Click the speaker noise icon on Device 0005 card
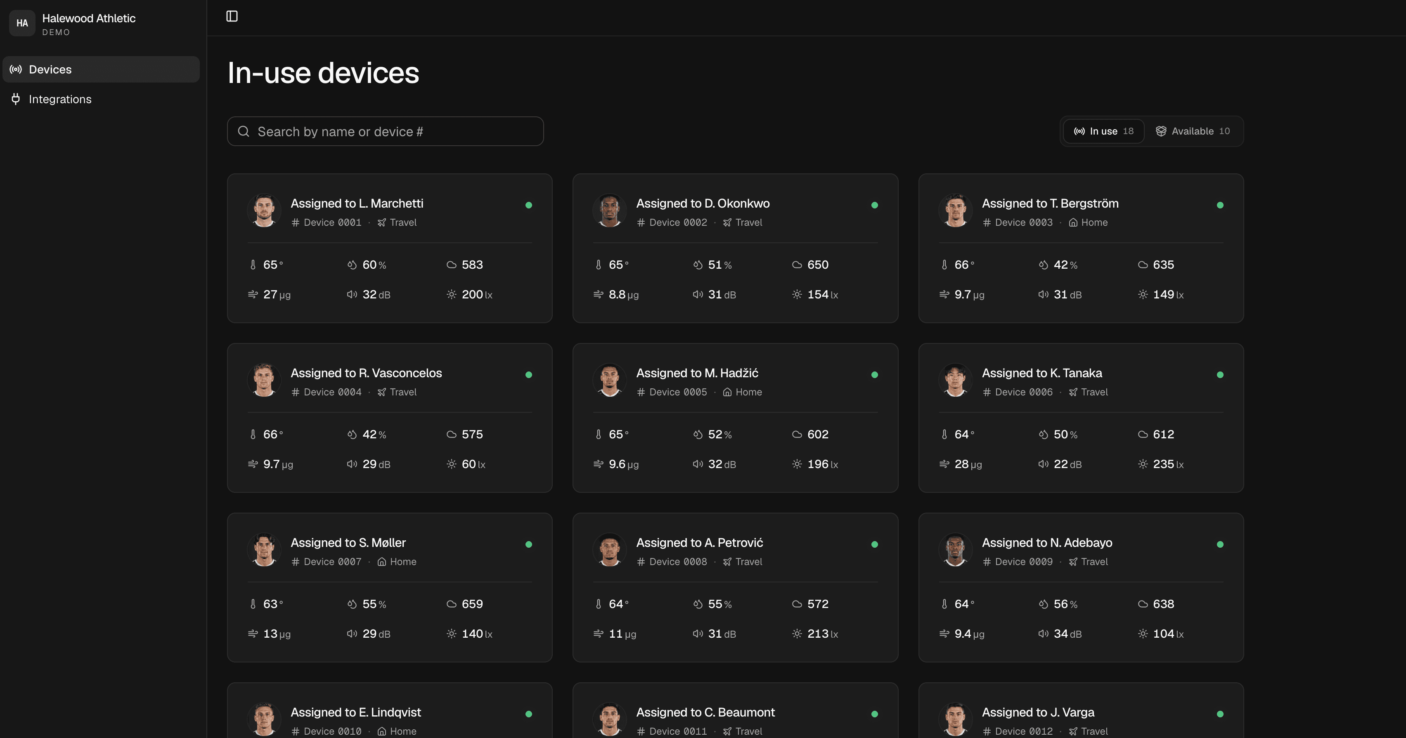1406x738 pixels. (x=698, y=464)
